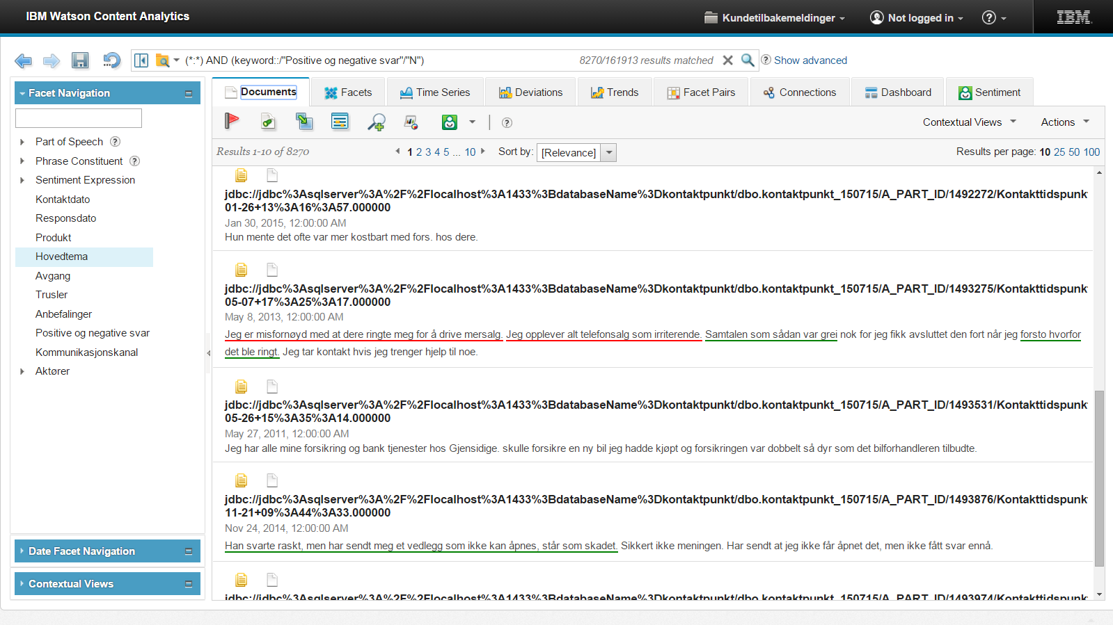1113x625 pixels.
Task: Switch to the Time Series tab
Action: click(x=435, y=92)
